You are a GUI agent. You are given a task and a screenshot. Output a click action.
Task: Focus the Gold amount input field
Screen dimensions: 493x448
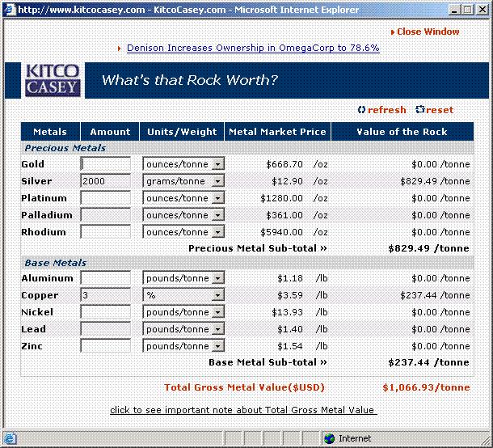pos(105,164)
